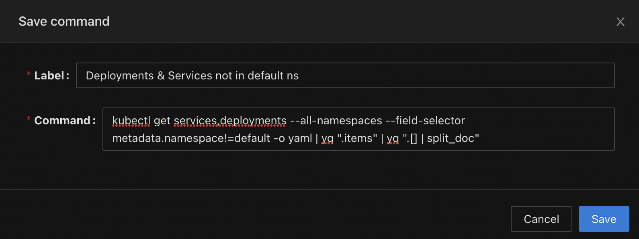The image size is (639, 239).
Task: Click the "Save command" dialog title
Action: pos(64,21)
